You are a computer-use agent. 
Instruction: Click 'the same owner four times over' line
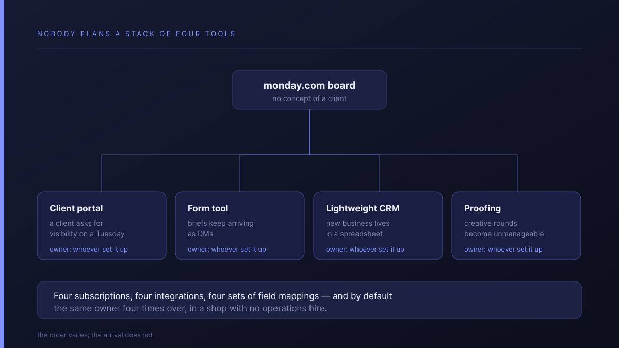[x=190, y=308]
